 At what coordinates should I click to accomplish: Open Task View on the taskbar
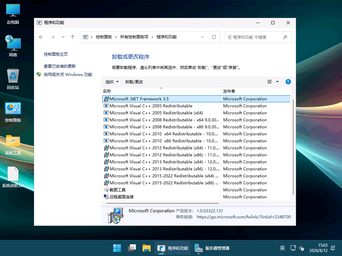(x=132, y=248)
